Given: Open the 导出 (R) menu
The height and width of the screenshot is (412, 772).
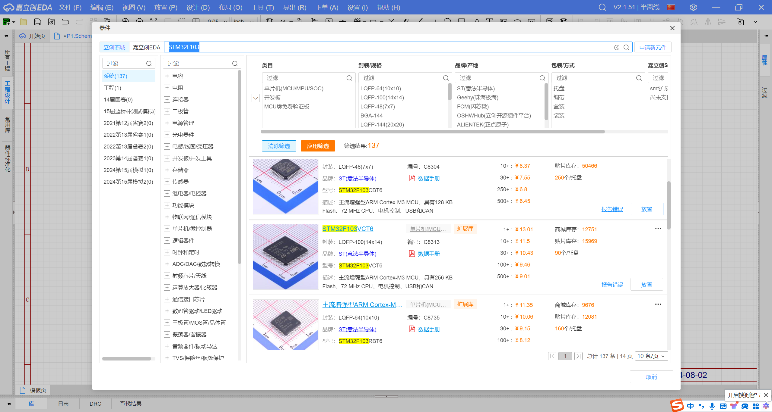Looking at the screenshot, I should click(x=294, y=7).
